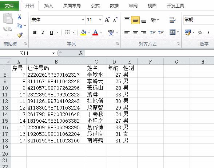Expand font color palette arrow
This screenshot has width=214, height=168.
pos(101,33)
